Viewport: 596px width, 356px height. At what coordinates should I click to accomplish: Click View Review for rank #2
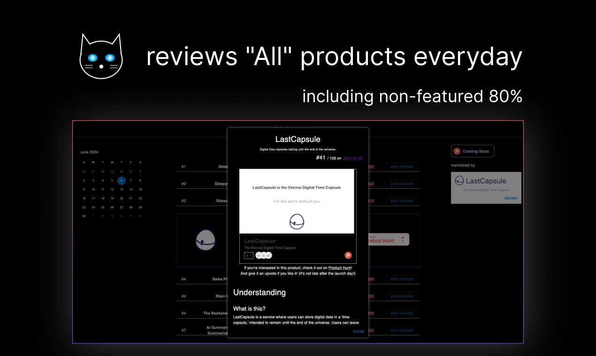[402, 184]
